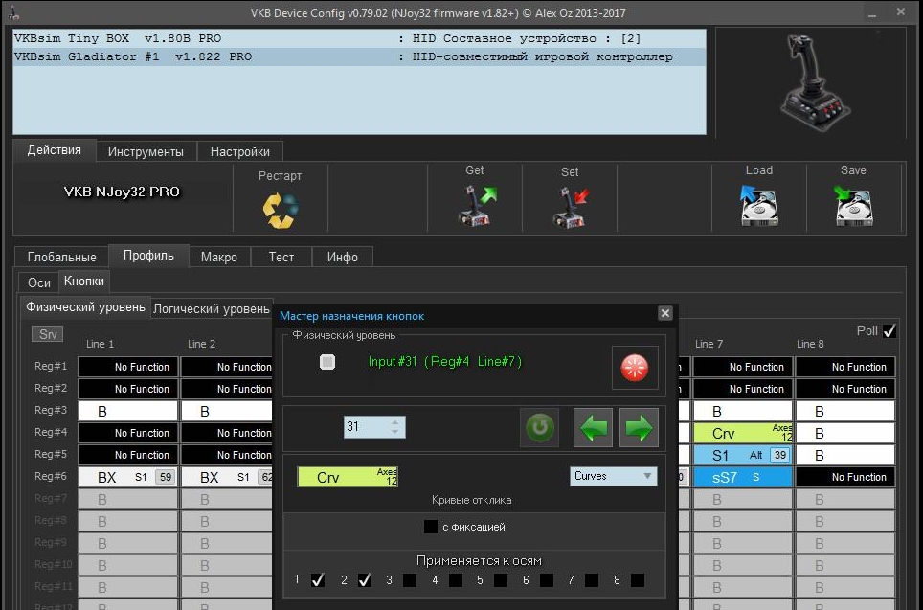Toggle the Poll checkbox
Screen dimensions: 923x610
889,331
